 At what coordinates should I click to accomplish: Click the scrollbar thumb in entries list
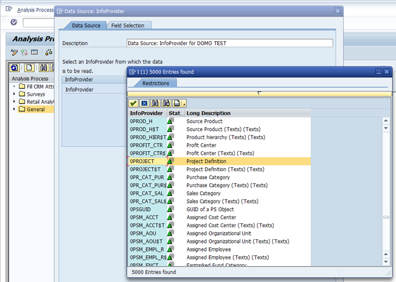click(386, 217)
